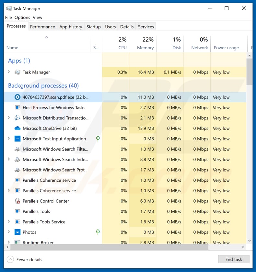Click the Microsoft Windows Search Protocol icon
Screen dimensions: 256x272
17,170
